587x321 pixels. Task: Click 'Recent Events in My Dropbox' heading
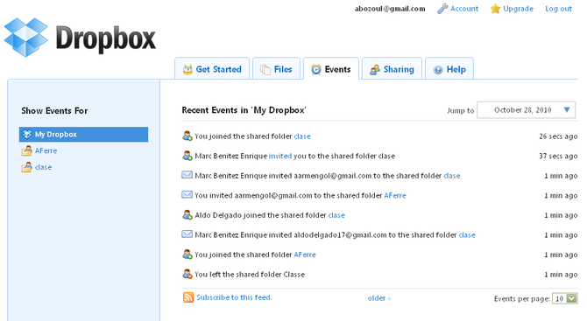click(x=244, y=110)
